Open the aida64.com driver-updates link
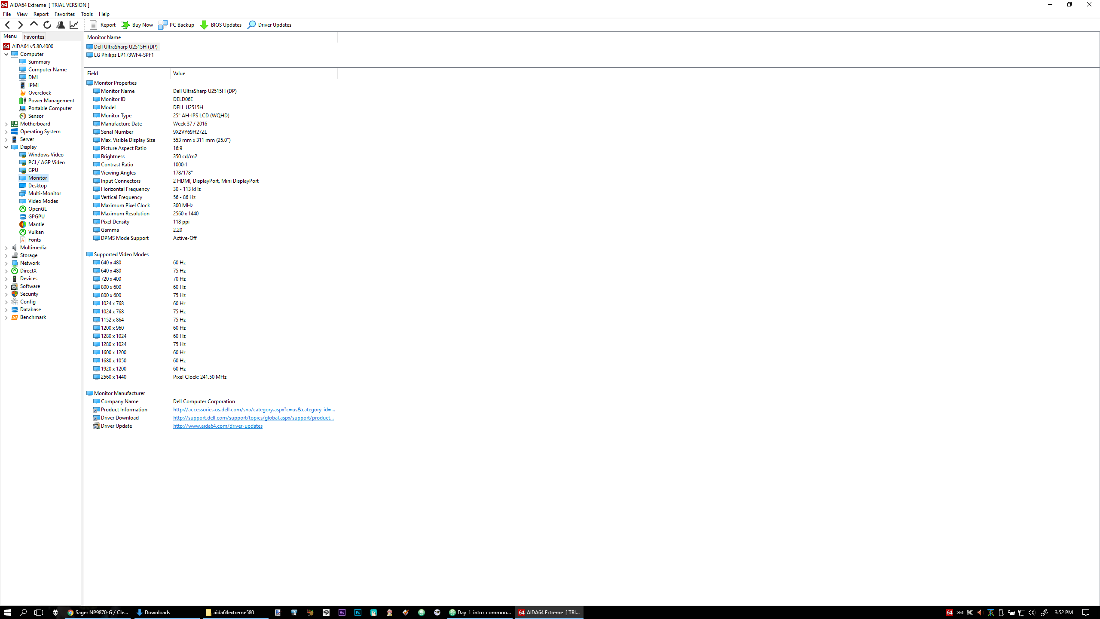The image size is (1100, 619). click(218, 426)
